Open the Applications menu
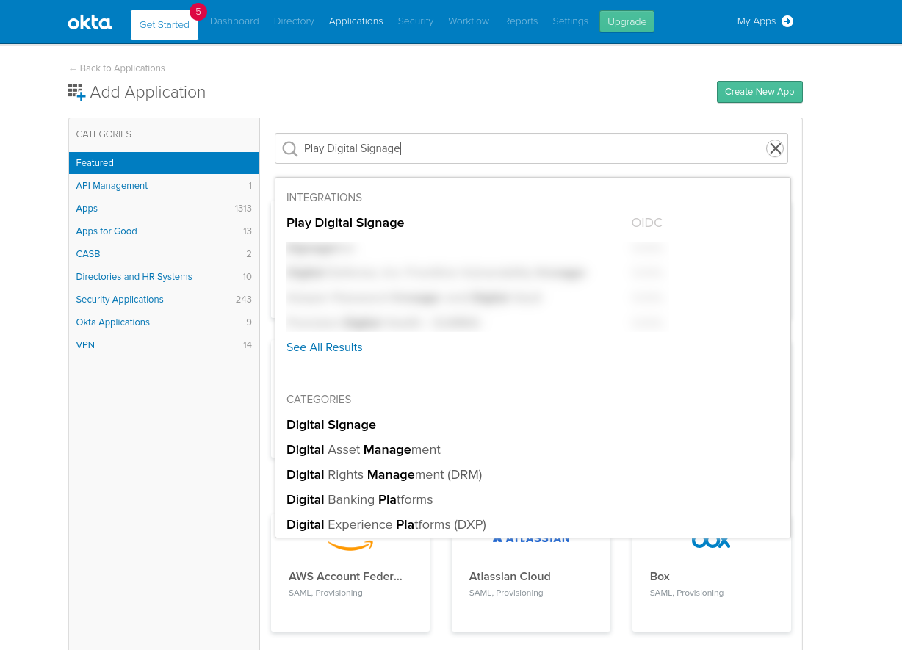 pyautogui.click(x=356, y=21)
